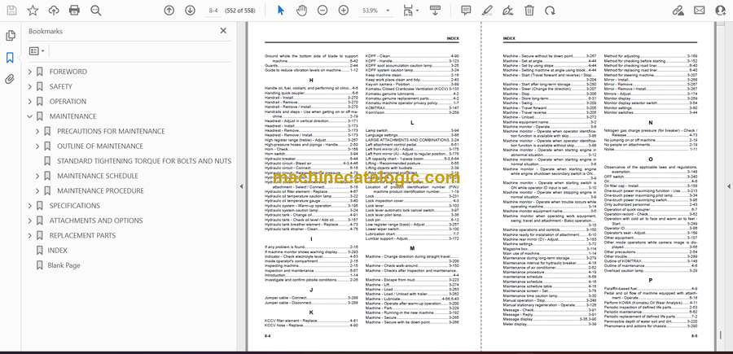Expand the REPLACEMENT PARTS bookmark
733x354 pixels.
pos(30,235)
